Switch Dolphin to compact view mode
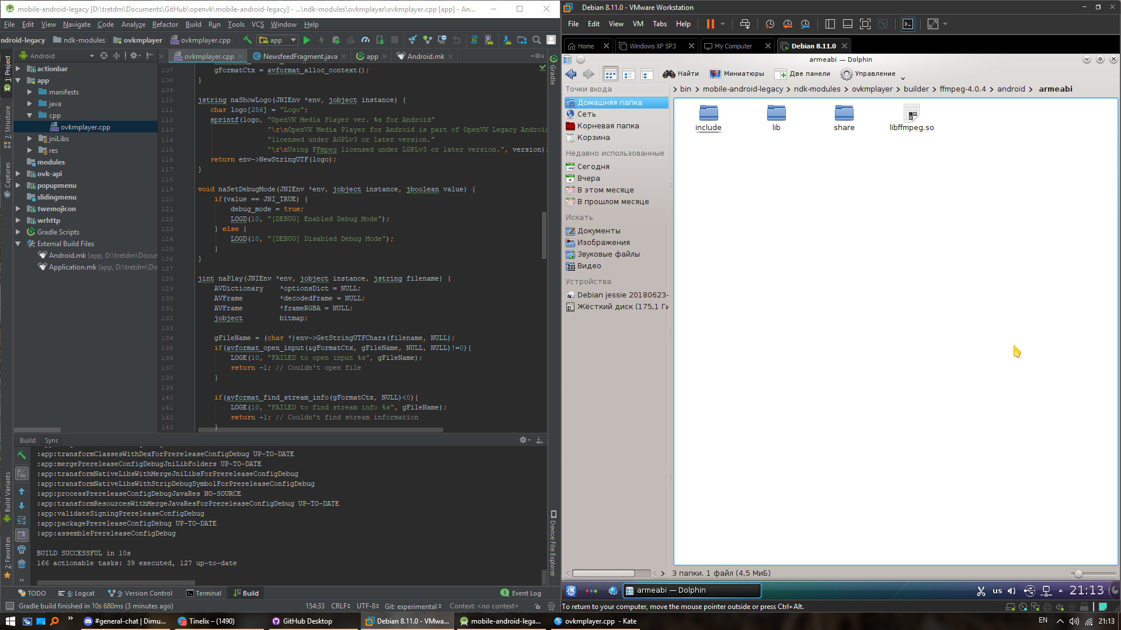 point(628,74)
